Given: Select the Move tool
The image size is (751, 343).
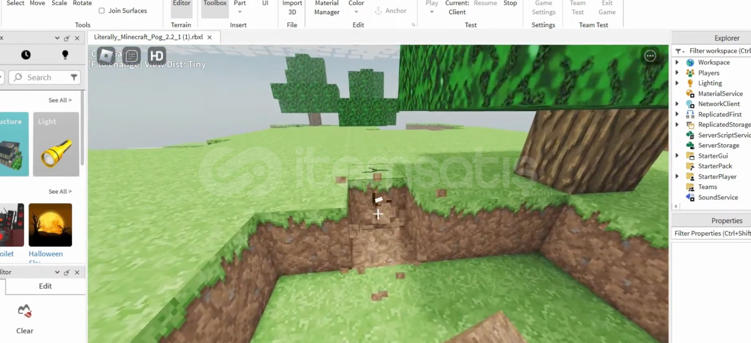Looking at the screenshot, I should coord(37,3).
